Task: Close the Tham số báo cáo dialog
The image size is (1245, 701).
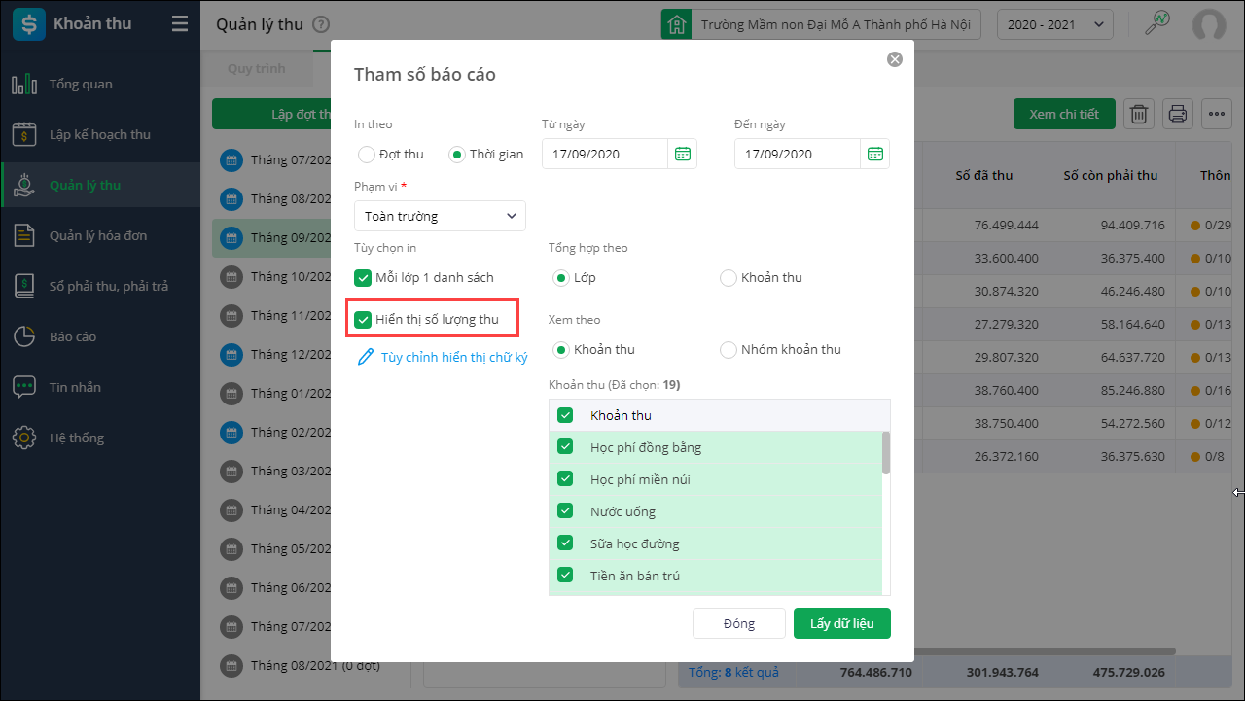Action: tap(895, 59)
